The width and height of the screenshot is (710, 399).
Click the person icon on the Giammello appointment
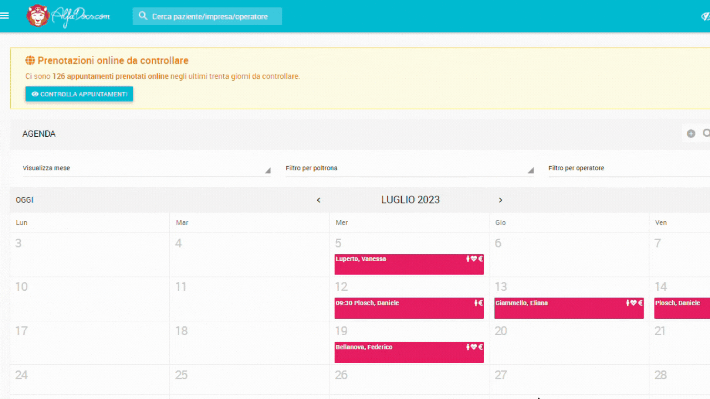628,303
